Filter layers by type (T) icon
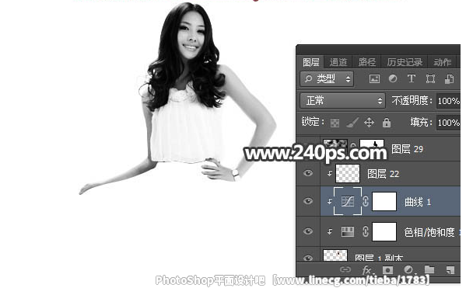 click(x=412, y=79)
